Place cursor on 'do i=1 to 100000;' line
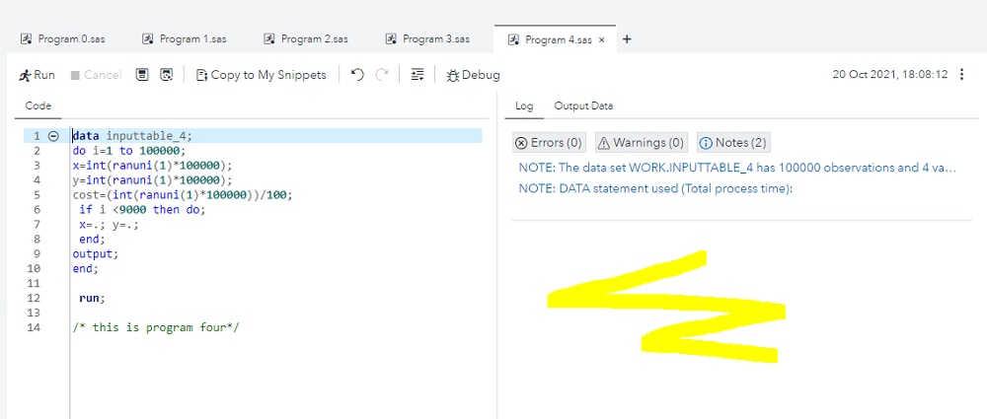 coord(129,151)
